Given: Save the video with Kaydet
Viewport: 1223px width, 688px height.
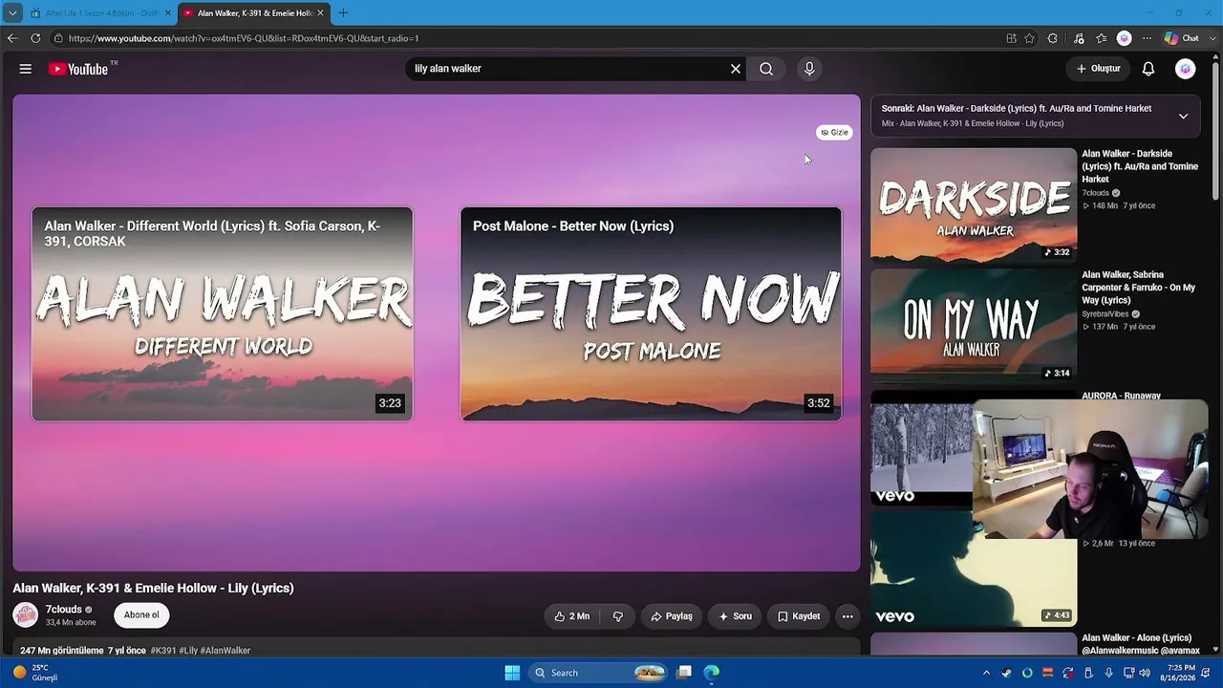Looking at the screenshot, I should (799, 616).
